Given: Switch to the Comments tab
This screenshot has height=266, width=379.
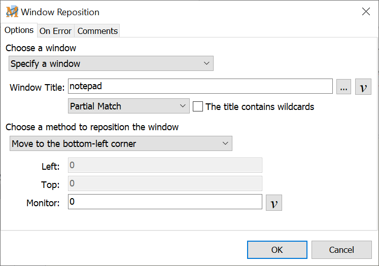Looking at the screenshot, I should [x=97, y=31].
